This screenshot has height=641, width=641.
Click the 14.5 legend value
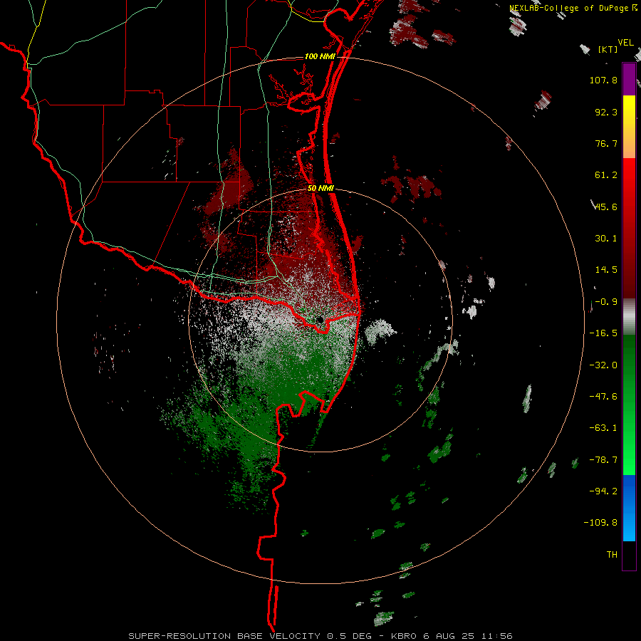pos(606,270)
